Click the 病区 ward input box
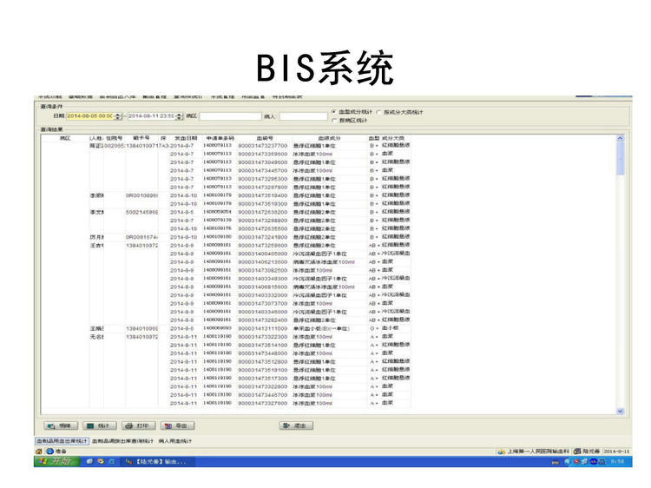 click(x=230, y=116)
